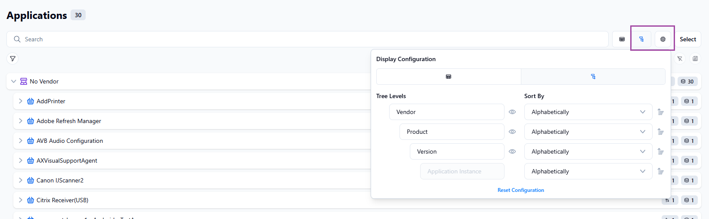Image resolution: width=709 pixels, height=219 pixels.
Task: Click the search magnifier icon
Action: [17, 39]
